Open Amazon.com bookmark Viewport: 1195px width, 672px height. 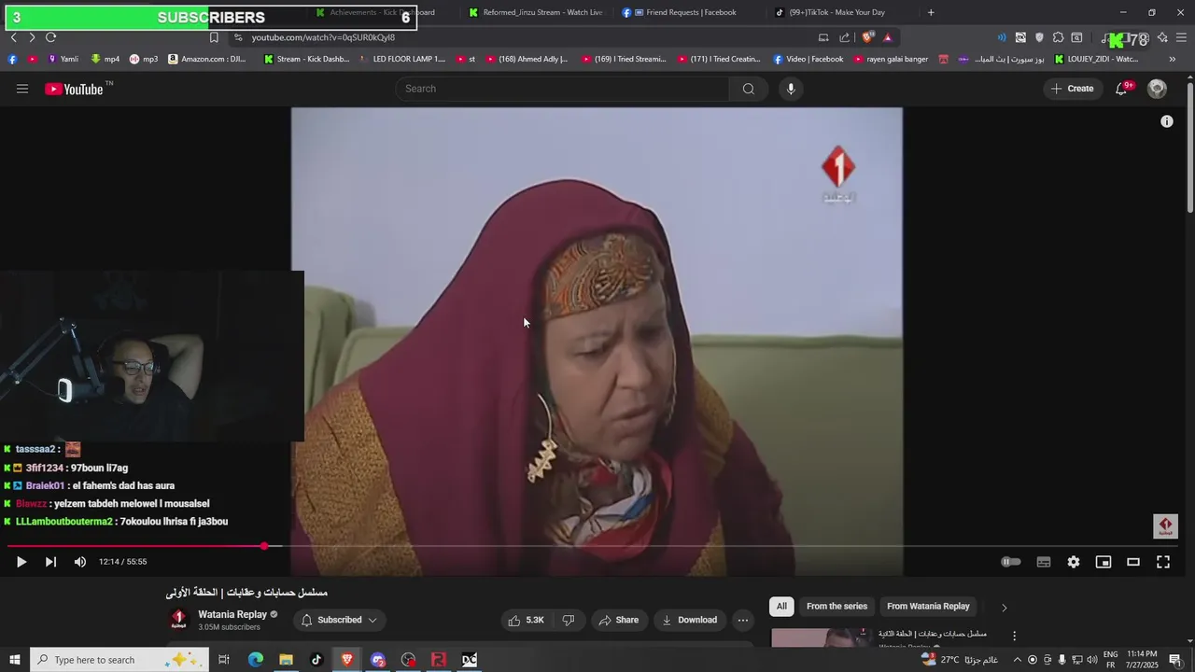point(207,59)
